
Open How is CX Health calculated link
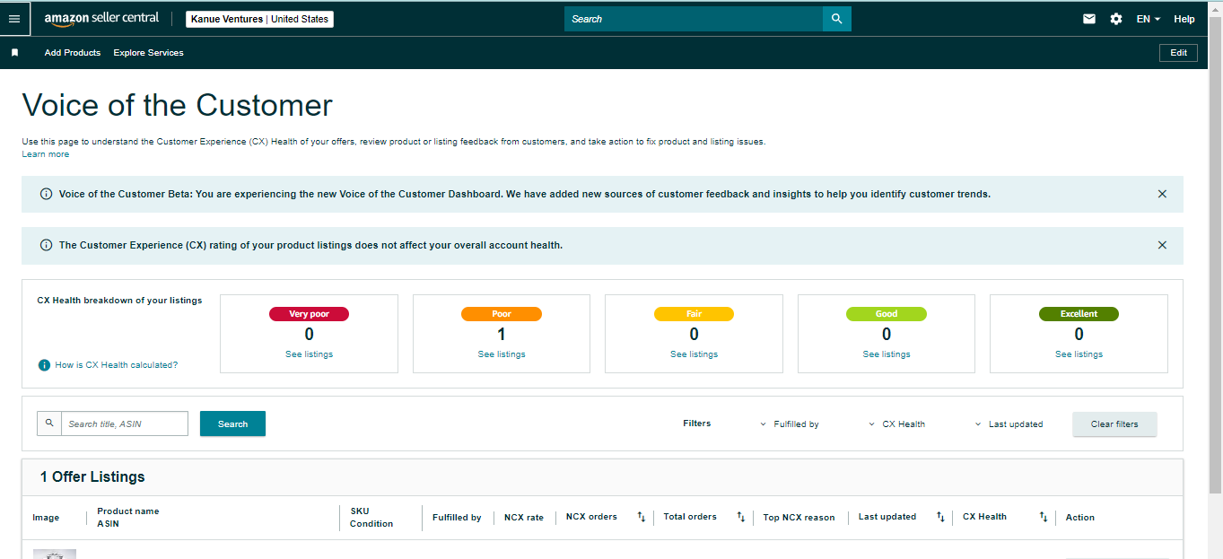[117, 365]
